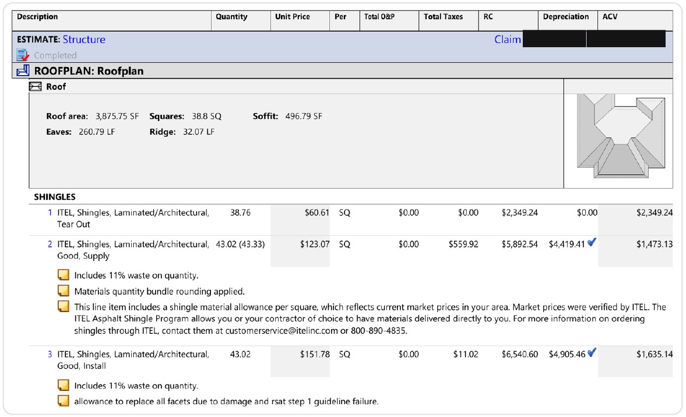Click the Roof section envelope icon

36,87
